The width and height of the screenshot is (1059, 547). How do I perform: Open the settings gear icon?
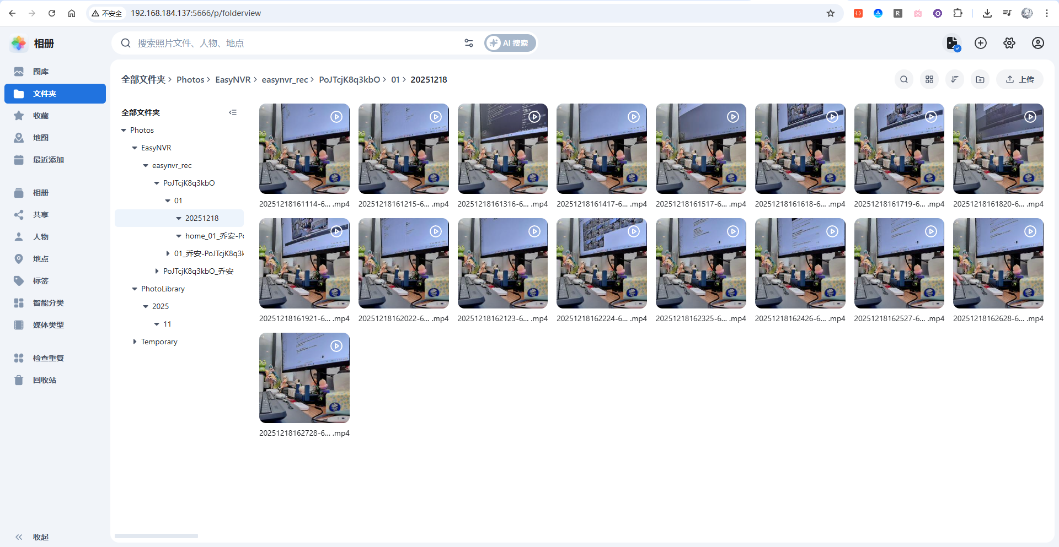pos(1009,43)
